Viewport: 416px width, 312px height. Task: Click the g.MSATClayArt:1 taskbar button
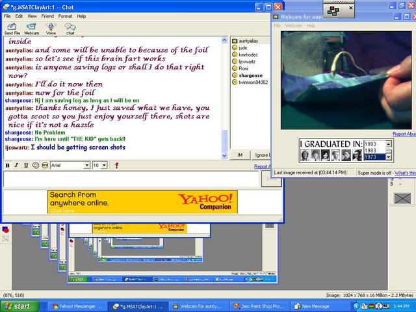pyautogui.click(x=138, y=306)
